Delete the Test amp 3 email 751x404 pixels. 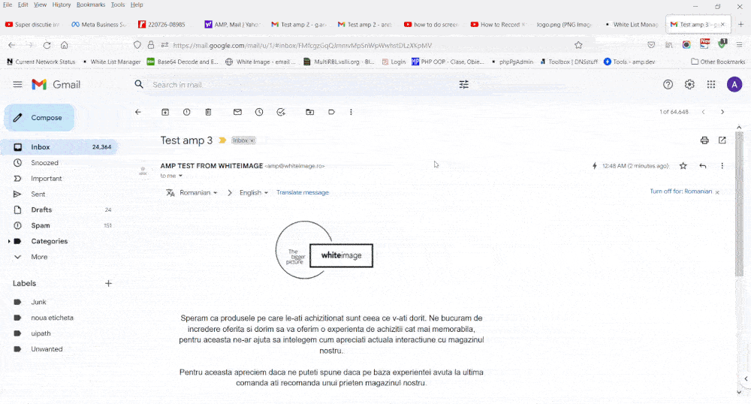209,112
